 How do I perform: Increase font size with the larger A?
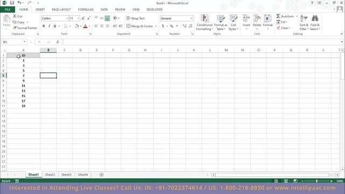[x=83, y=18]
